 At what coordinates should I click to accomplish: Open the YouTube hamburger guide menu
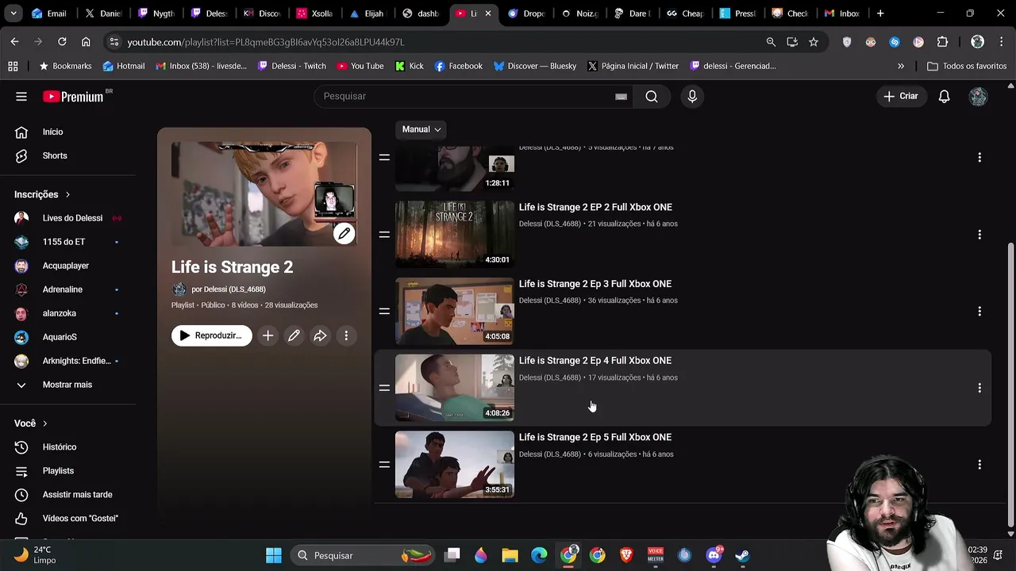[21, 96]
